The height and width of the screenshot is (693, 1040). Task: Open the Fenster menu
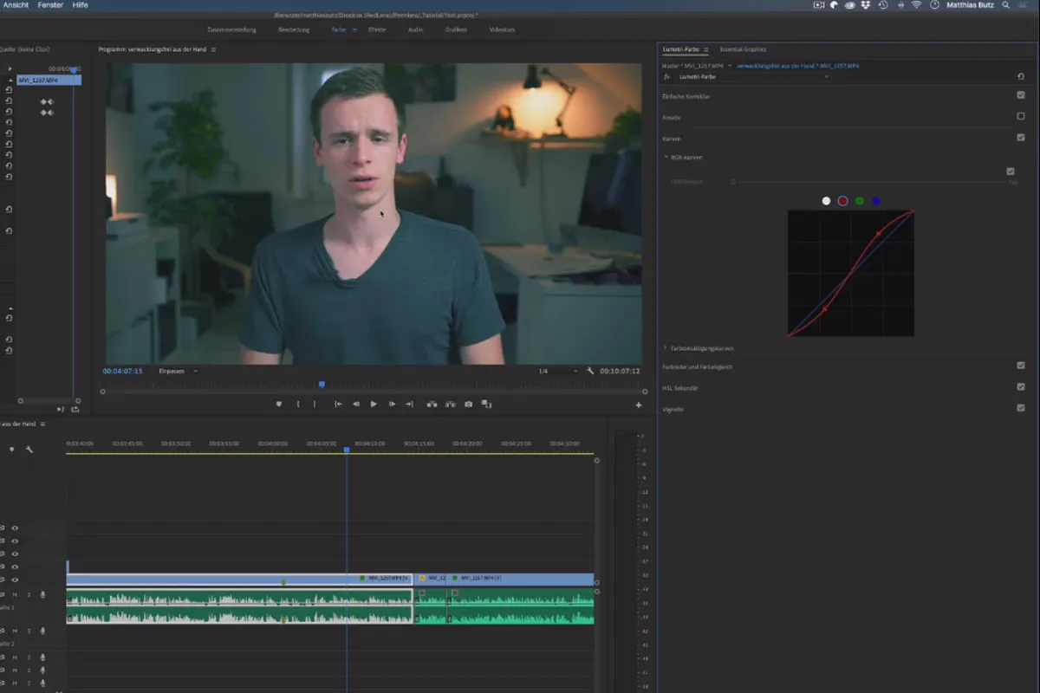click(50, 5)
